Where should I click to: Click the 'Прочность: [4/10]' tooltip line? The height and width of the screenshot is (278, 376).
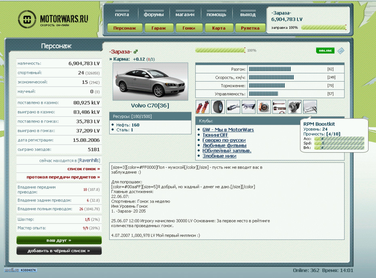point(322,134)
